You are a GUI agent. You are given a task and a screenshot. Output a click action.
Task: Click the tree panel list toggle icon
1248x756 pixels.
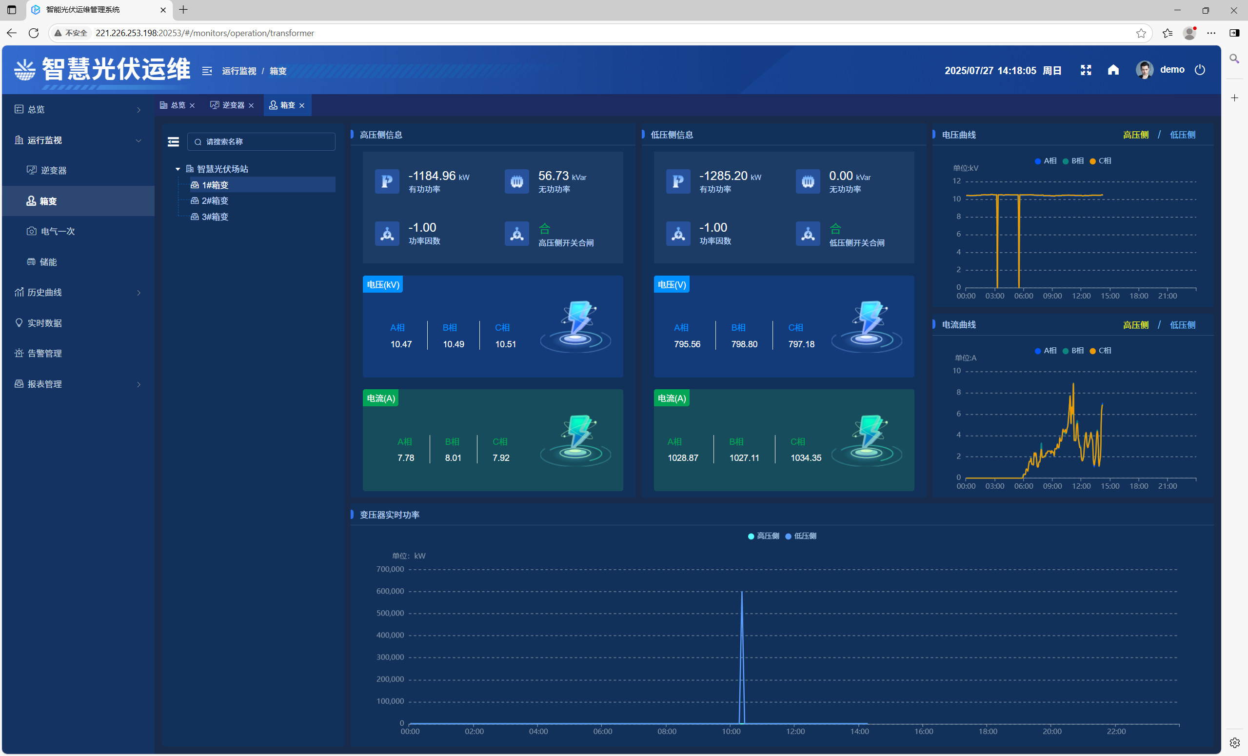173,142
